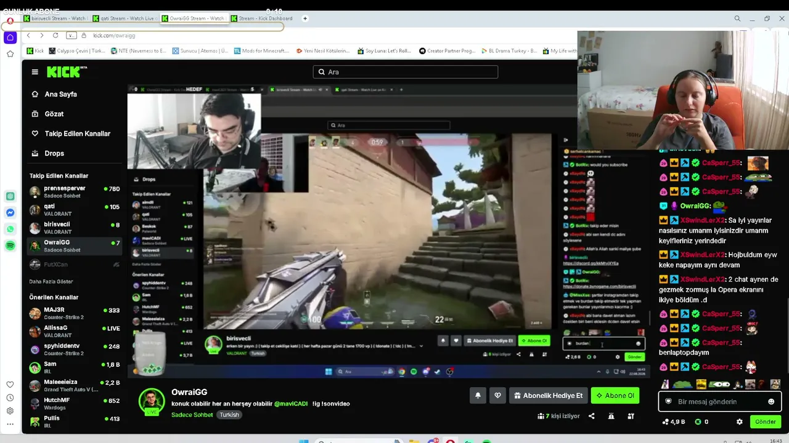789x443 pixels.
Task: Open Opera sidebar three-dot menu
Action: (10, 424)
